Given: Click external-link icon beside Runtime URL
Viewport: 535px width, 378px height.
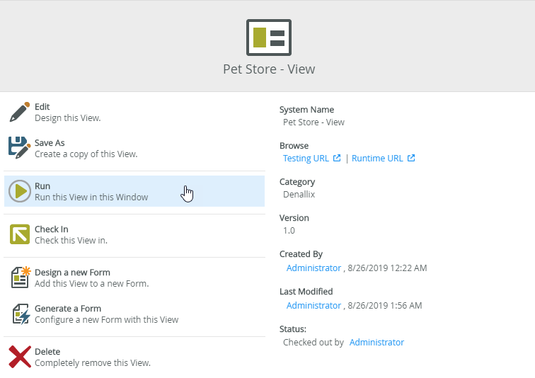Looking at the screenshot, I should (411, 159).
